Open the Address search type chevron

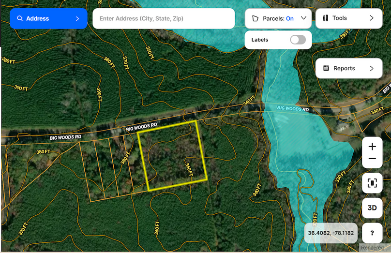coord(77,19)
